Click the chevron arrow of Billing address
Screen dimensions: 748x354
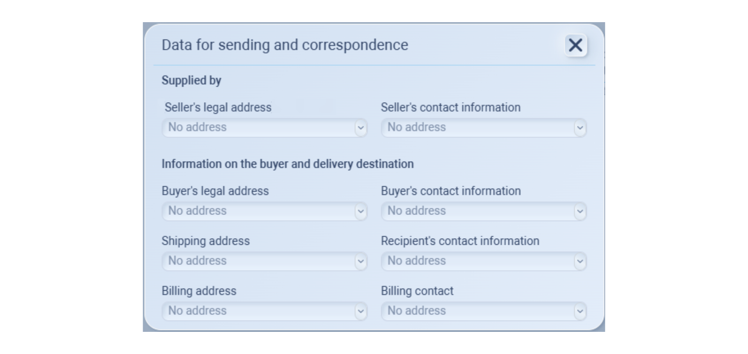coord(361,311)
